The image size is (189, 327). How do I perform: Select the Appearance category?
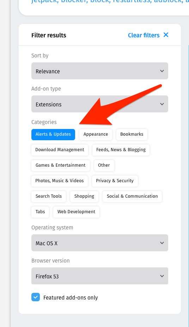[96, 135]
